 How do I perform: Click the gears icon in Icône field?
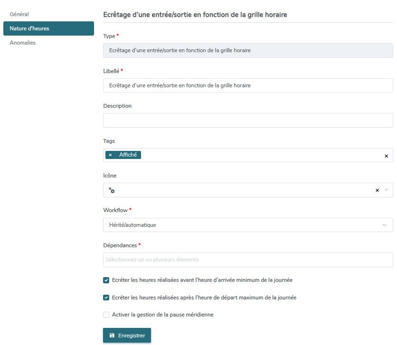click(x=112, y=190)
